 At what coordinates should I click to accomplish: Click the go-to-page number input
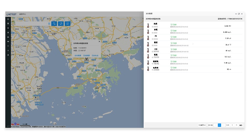(232, 125)
